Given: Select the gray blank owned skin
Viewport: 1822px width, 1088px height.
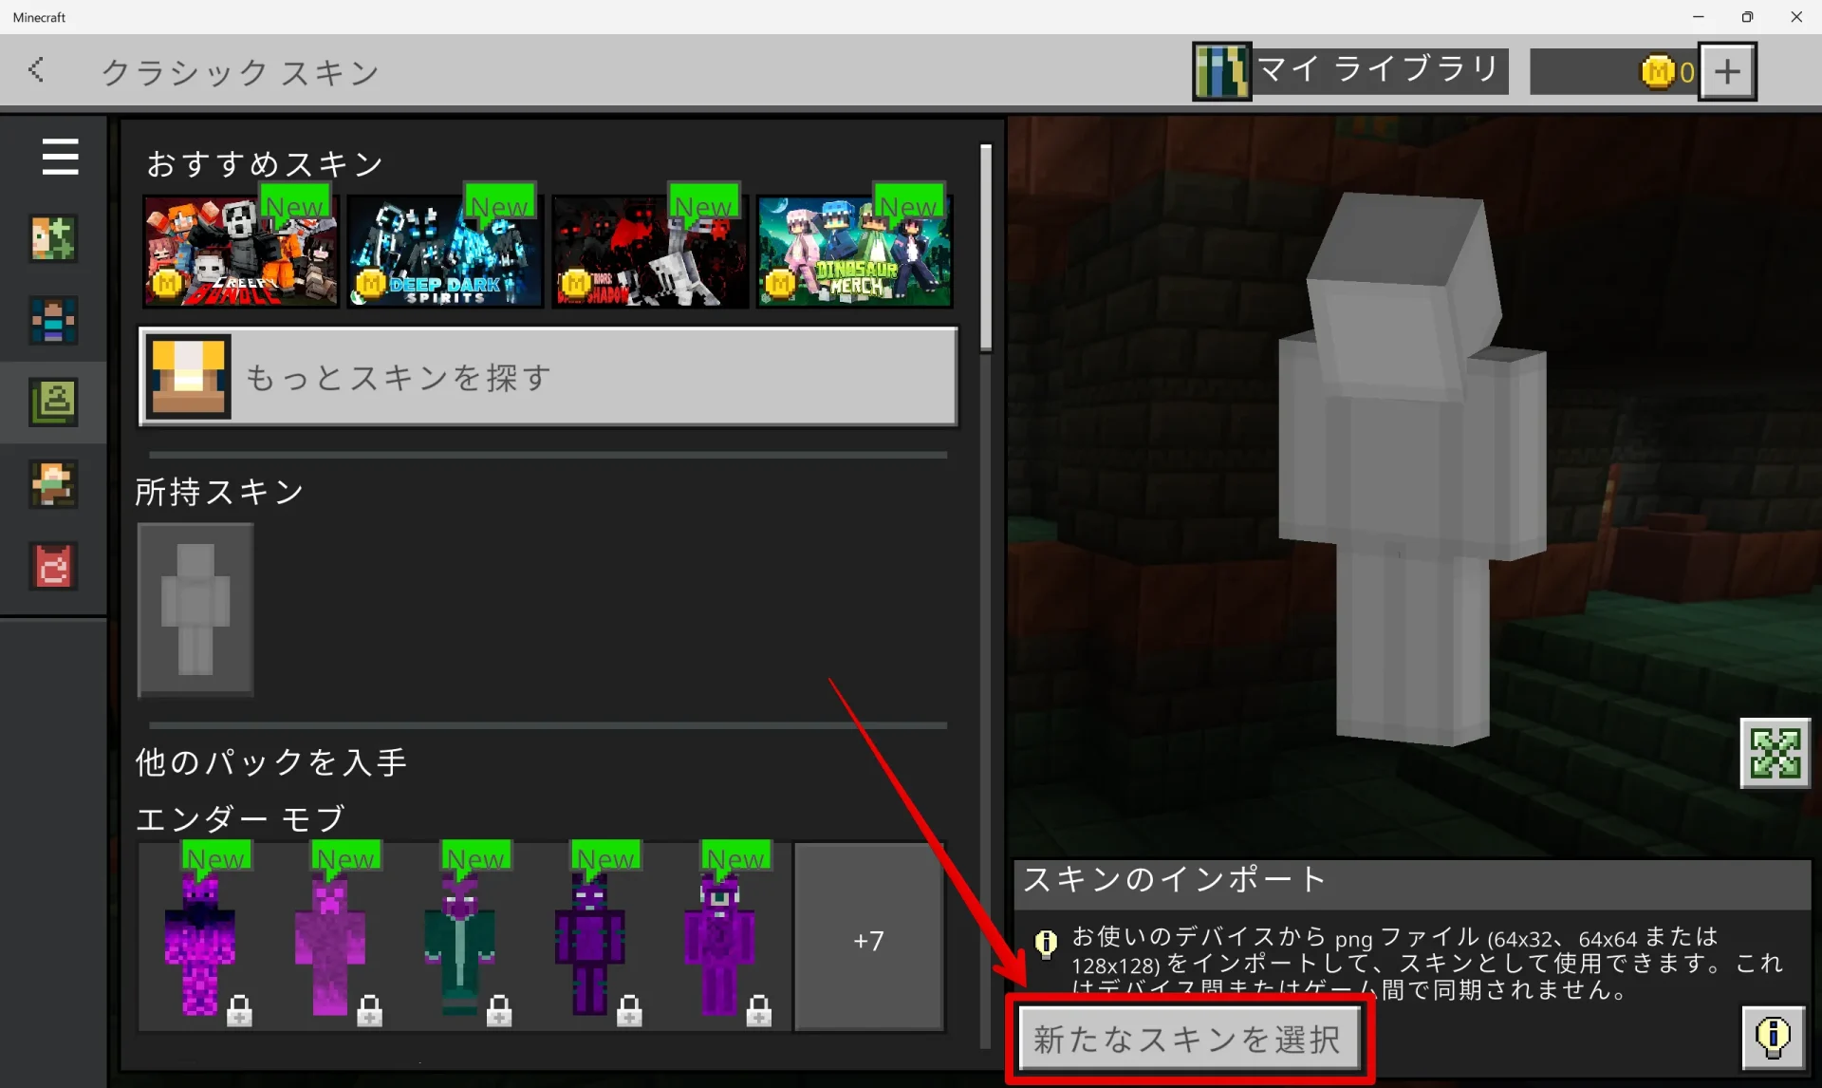Looking at the screenshot, I should (x=195, y=610).
